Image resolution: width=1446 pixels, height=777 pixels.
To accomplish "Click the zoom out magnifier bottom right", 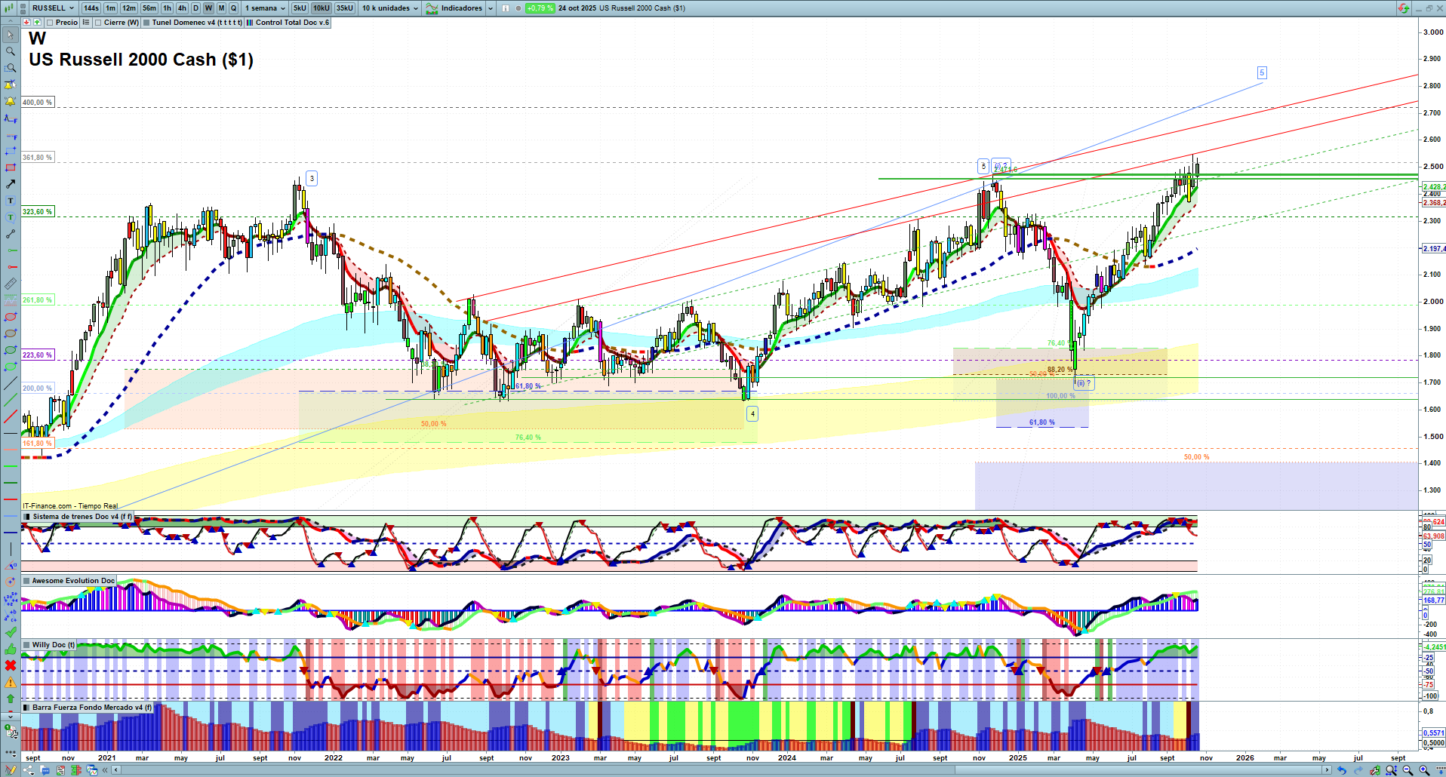I will click(1408, 770).
